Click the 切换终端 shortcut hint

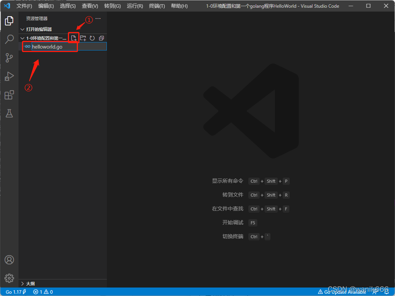[246, 236]
